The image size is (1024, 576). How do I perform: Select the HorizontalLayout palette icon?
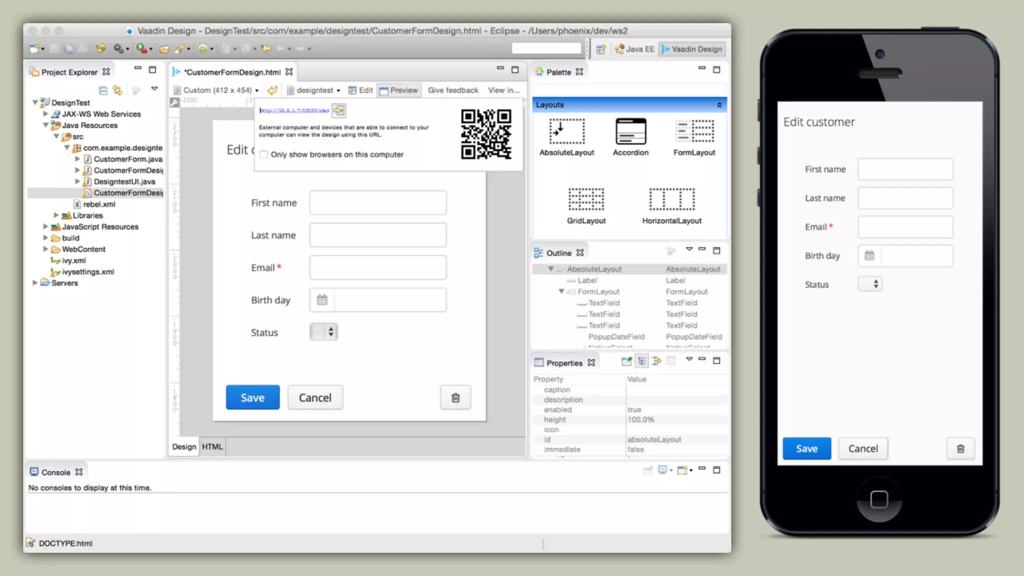671,199
